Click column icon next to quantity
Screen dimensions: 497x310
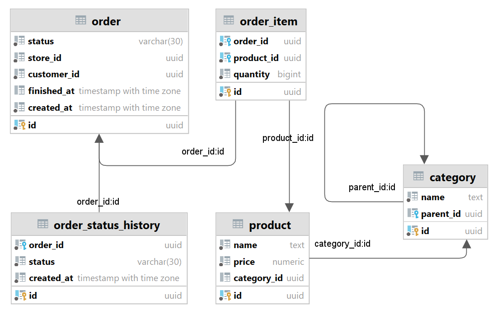225,74
